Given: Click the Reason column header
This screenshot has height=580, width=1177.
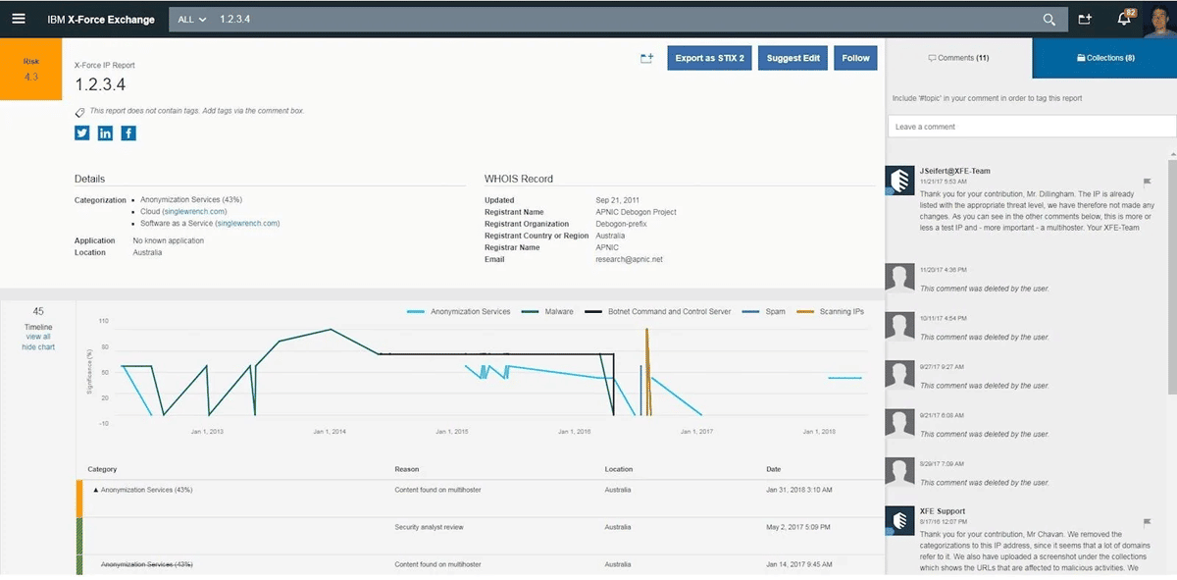Looking at the screenshot, I should [406, 469].
